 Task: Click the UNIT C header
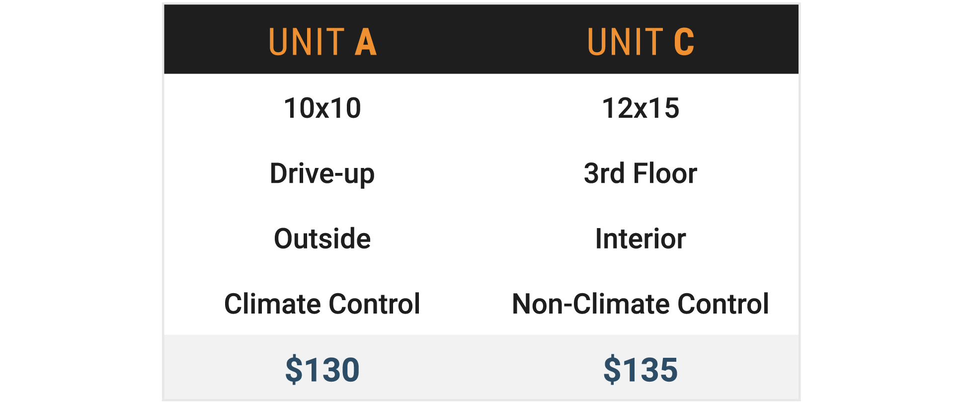click(x=641, y=42)
